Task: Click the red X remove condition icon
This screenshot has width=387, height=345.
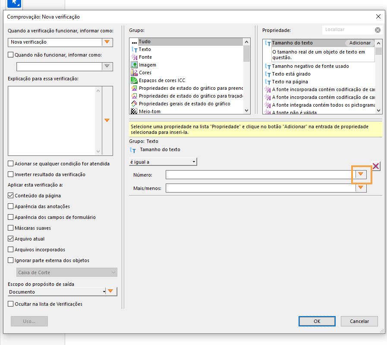Action: coord(376,166)
